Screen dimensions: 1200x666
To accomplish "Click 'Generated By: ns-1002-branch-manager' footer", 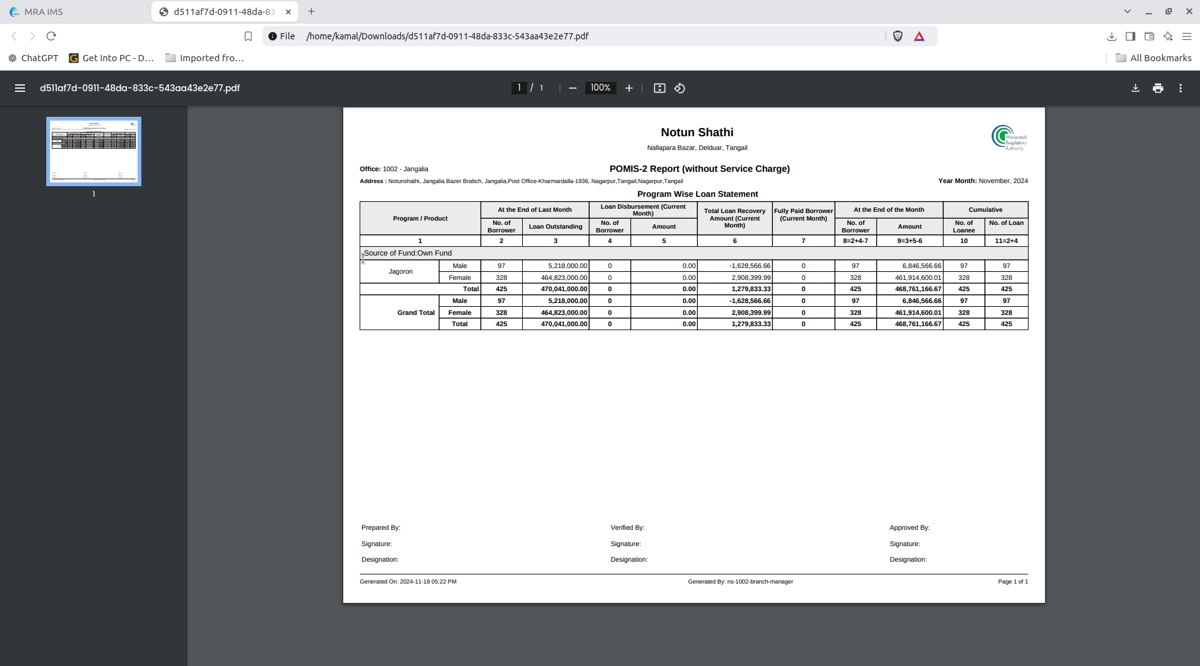I will pos(740,582).
